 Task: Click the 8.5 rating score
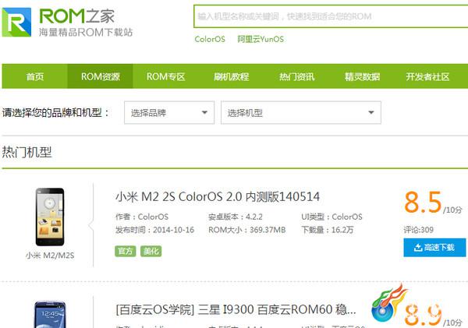pyautogui.click(x=423, y=202)
